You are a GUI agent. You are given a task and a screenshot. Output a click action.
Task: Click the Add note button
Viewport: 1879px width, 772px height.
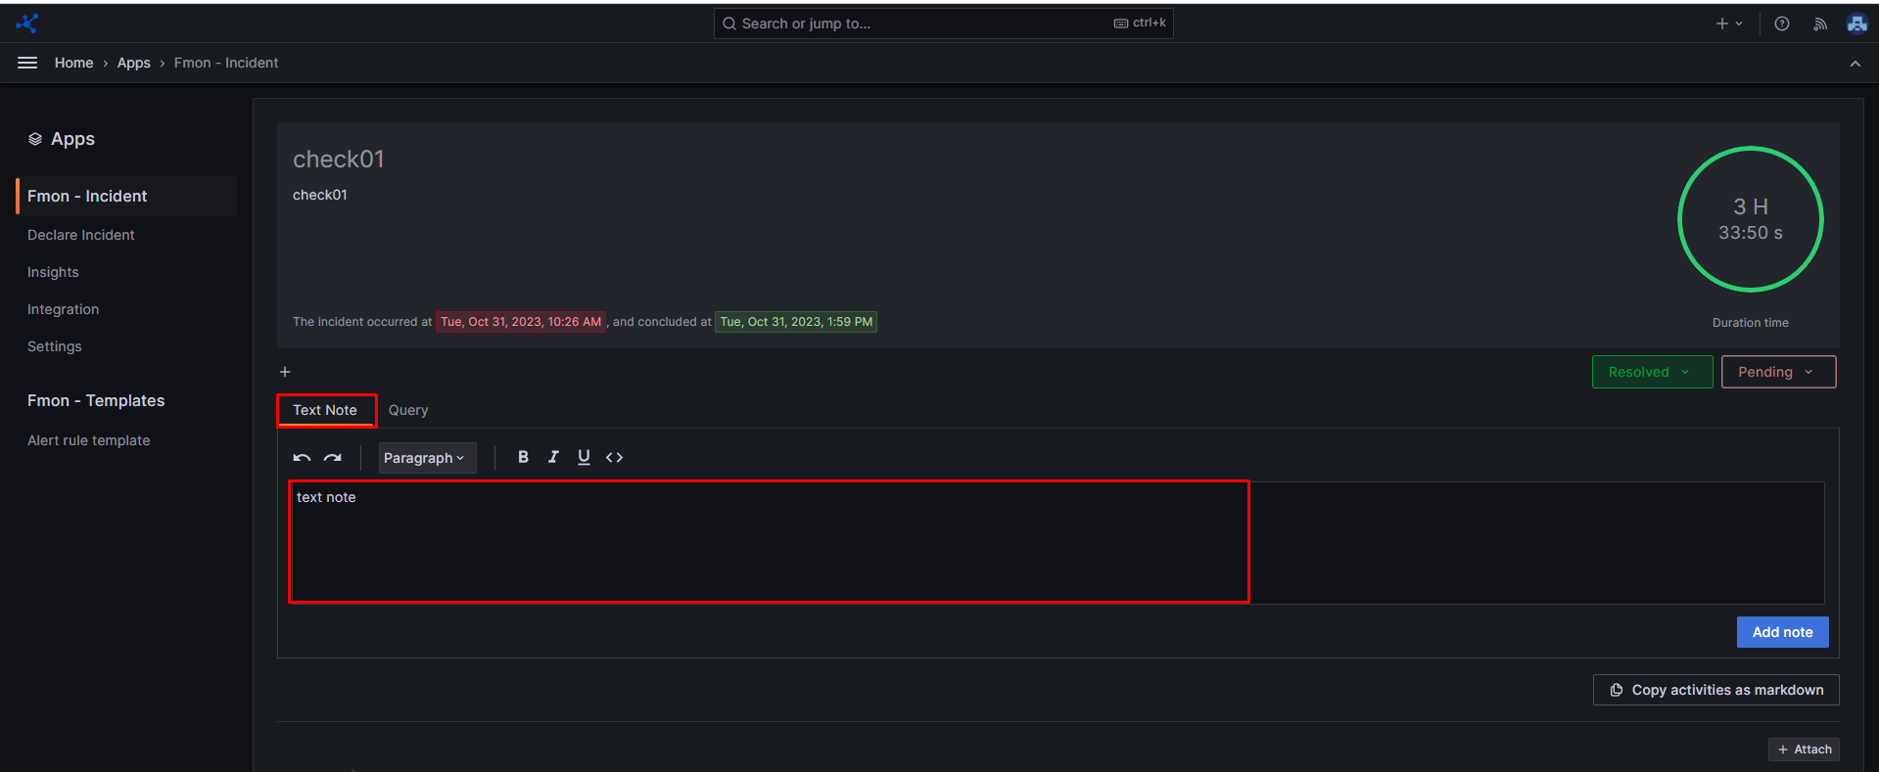pyautogui.click(x=1782, y=632)
